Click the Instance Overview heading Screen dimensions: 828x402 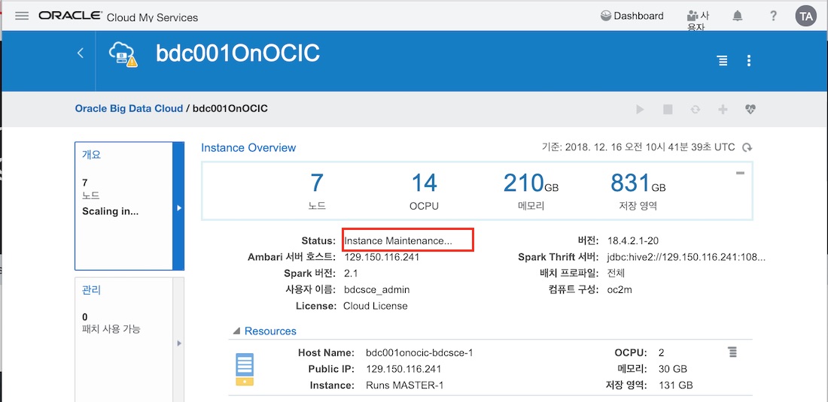point(248,148)
